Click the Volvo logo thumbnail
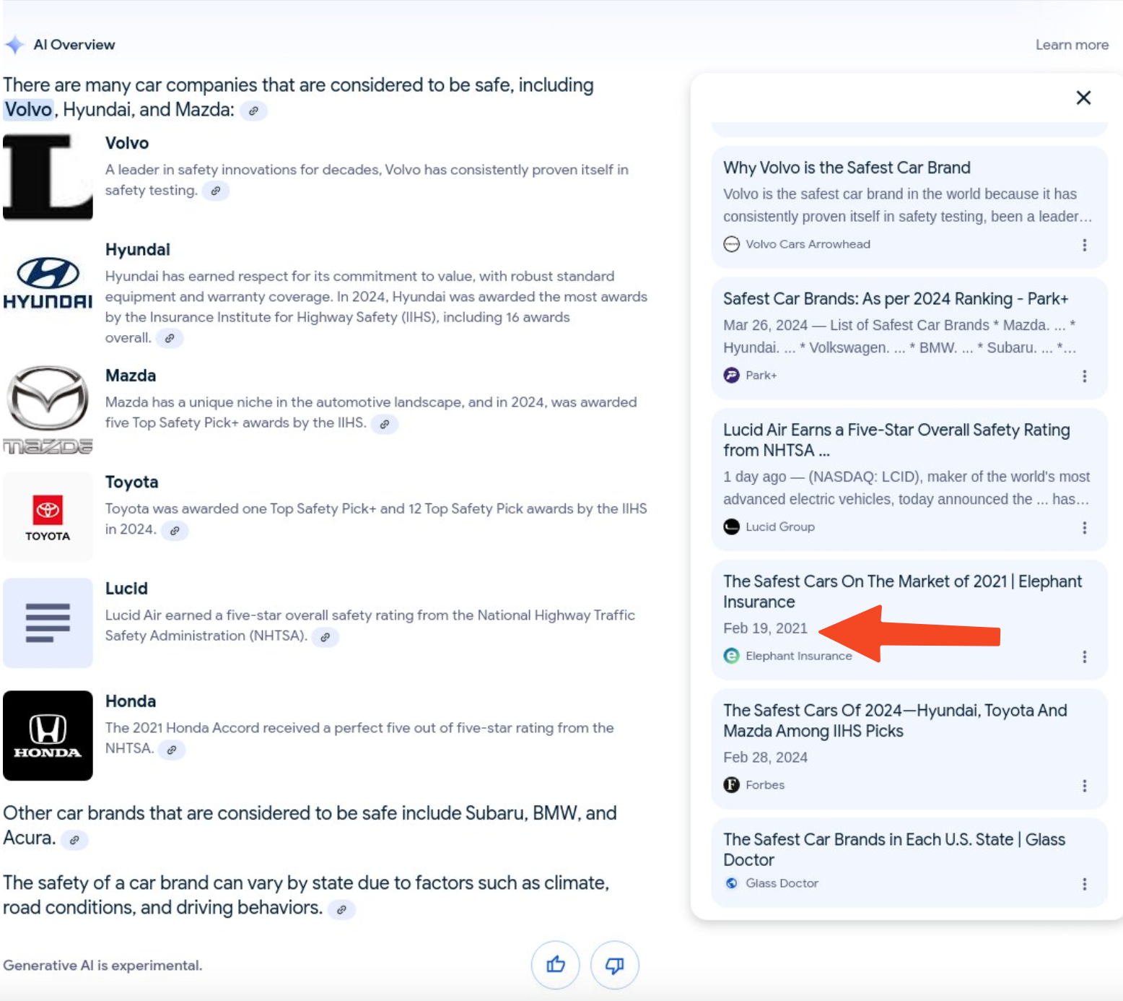1123x1001 pixels. (48, 176)
